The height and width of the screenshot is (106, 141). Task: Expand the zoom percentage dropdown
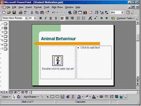[122, 13]
